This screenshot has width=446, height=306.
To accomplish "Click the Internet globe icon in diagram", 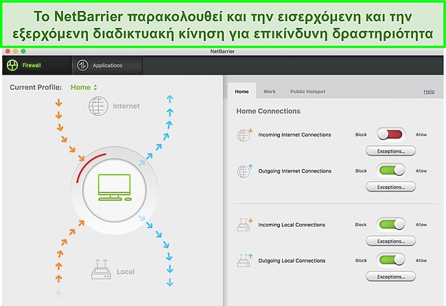I will coord(98,106).
